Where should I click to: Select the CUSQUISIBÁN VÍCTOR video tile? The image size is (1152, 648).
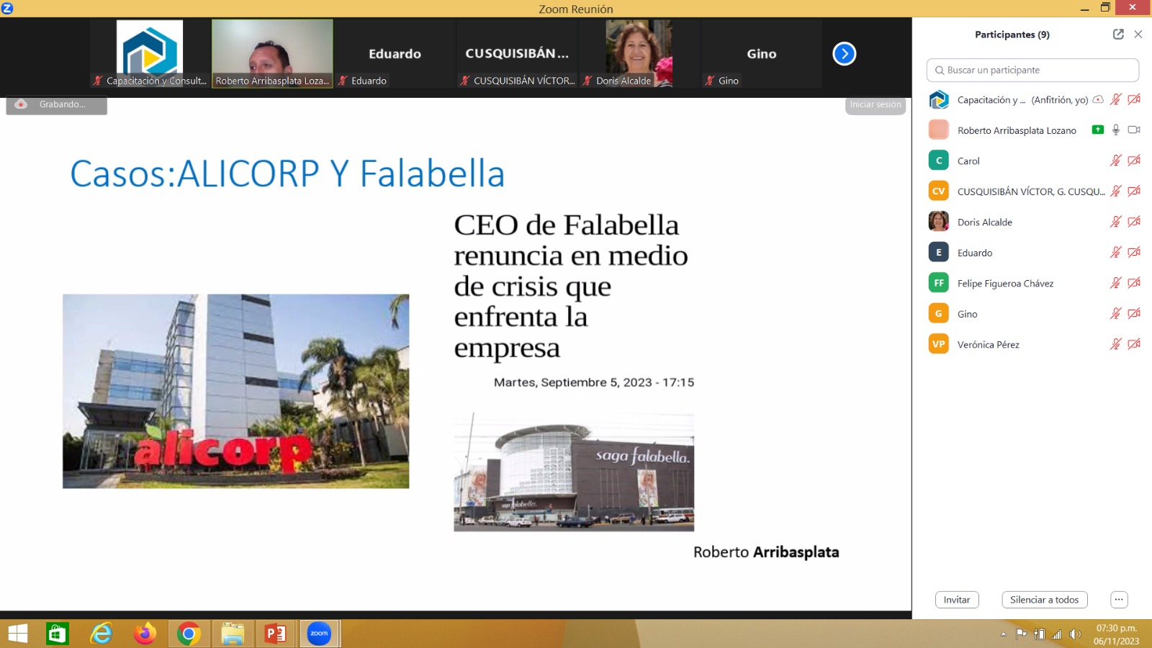click(x=517, y=54)
